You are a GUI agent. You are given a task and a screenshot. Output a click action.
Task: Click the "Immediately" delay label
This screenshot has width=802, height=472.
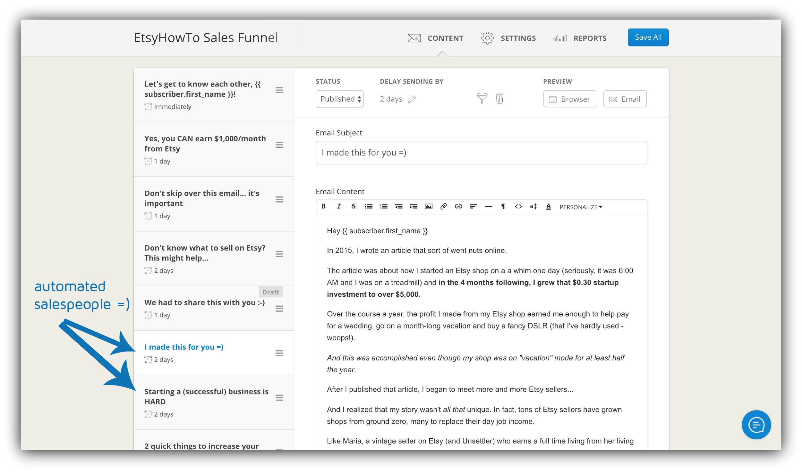(x=172, y=107)
